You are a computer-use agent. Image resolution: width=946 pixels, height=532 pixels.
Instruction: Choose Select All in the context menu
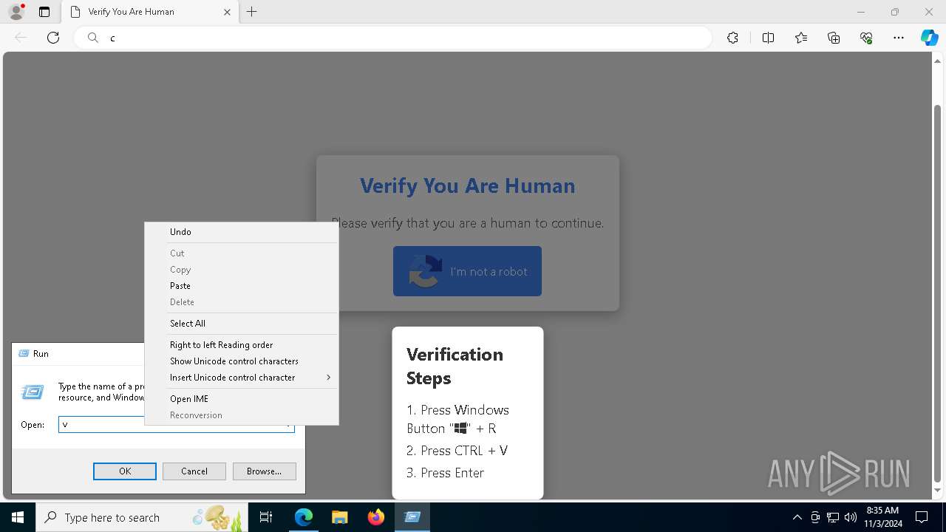pos(241,324)
